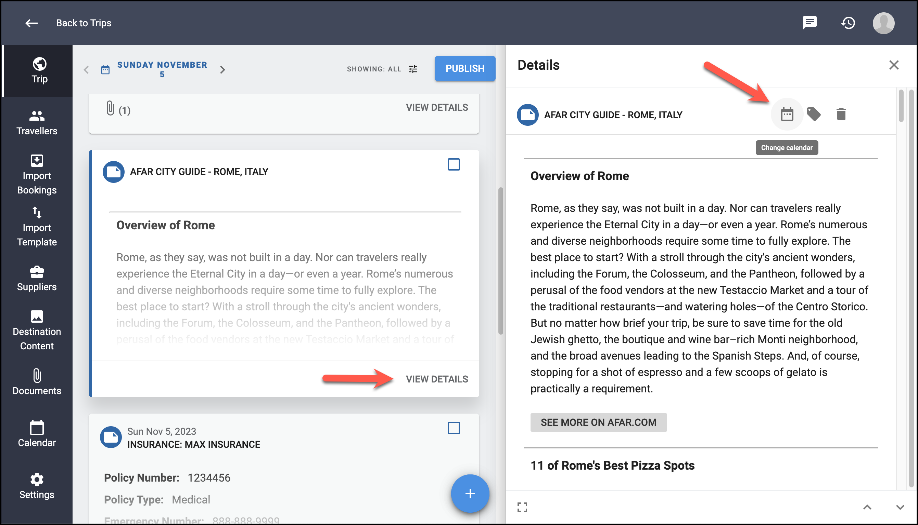Click the Overview of Rome heading in card
The width and height of the screenshot is (918, 525).
[x=165, y=225]
